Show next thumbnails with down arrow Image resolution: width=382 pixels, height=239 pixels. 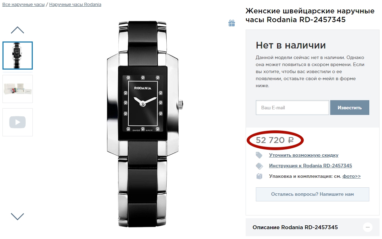click(x=18, y=217)
